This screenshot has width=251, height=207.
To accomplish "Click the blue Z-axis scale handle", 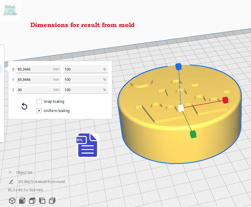I will click(x=178, y=66).
